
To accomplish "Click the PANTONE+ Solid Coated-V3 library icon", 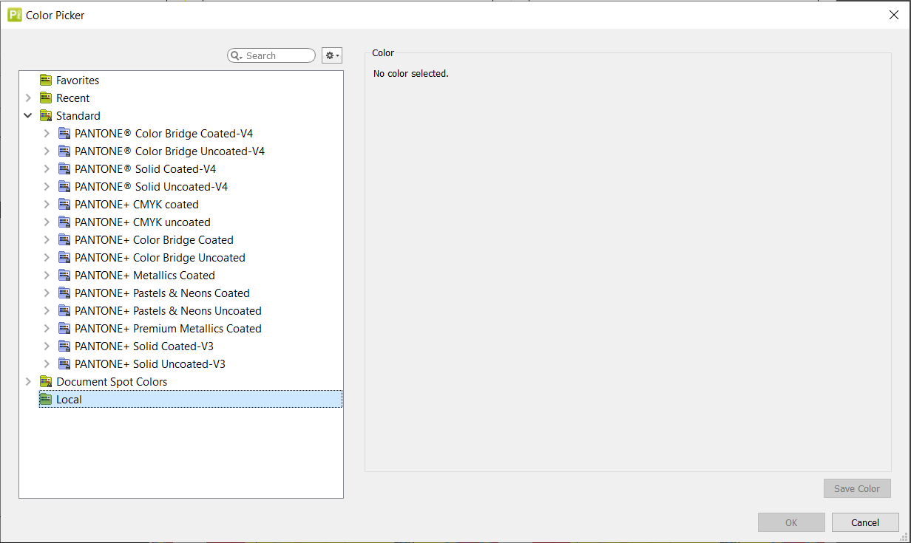I will (64, 346).
